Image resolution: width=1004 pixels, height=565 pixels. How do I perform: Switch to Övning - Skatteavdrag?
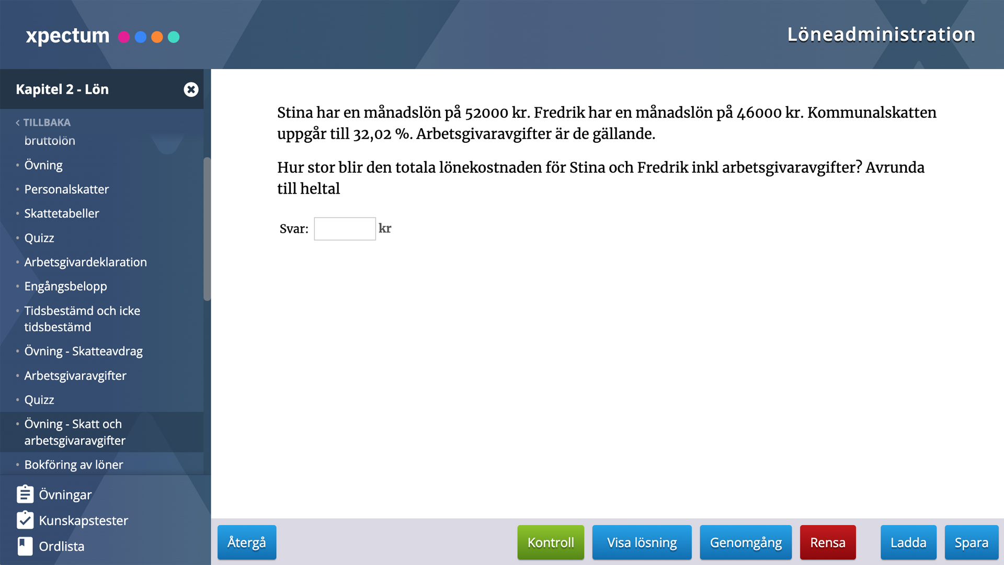[x=84, y=351]
